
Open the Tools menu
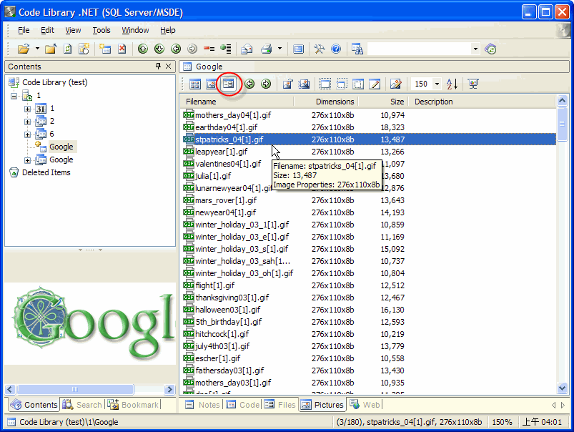[102, 30]
